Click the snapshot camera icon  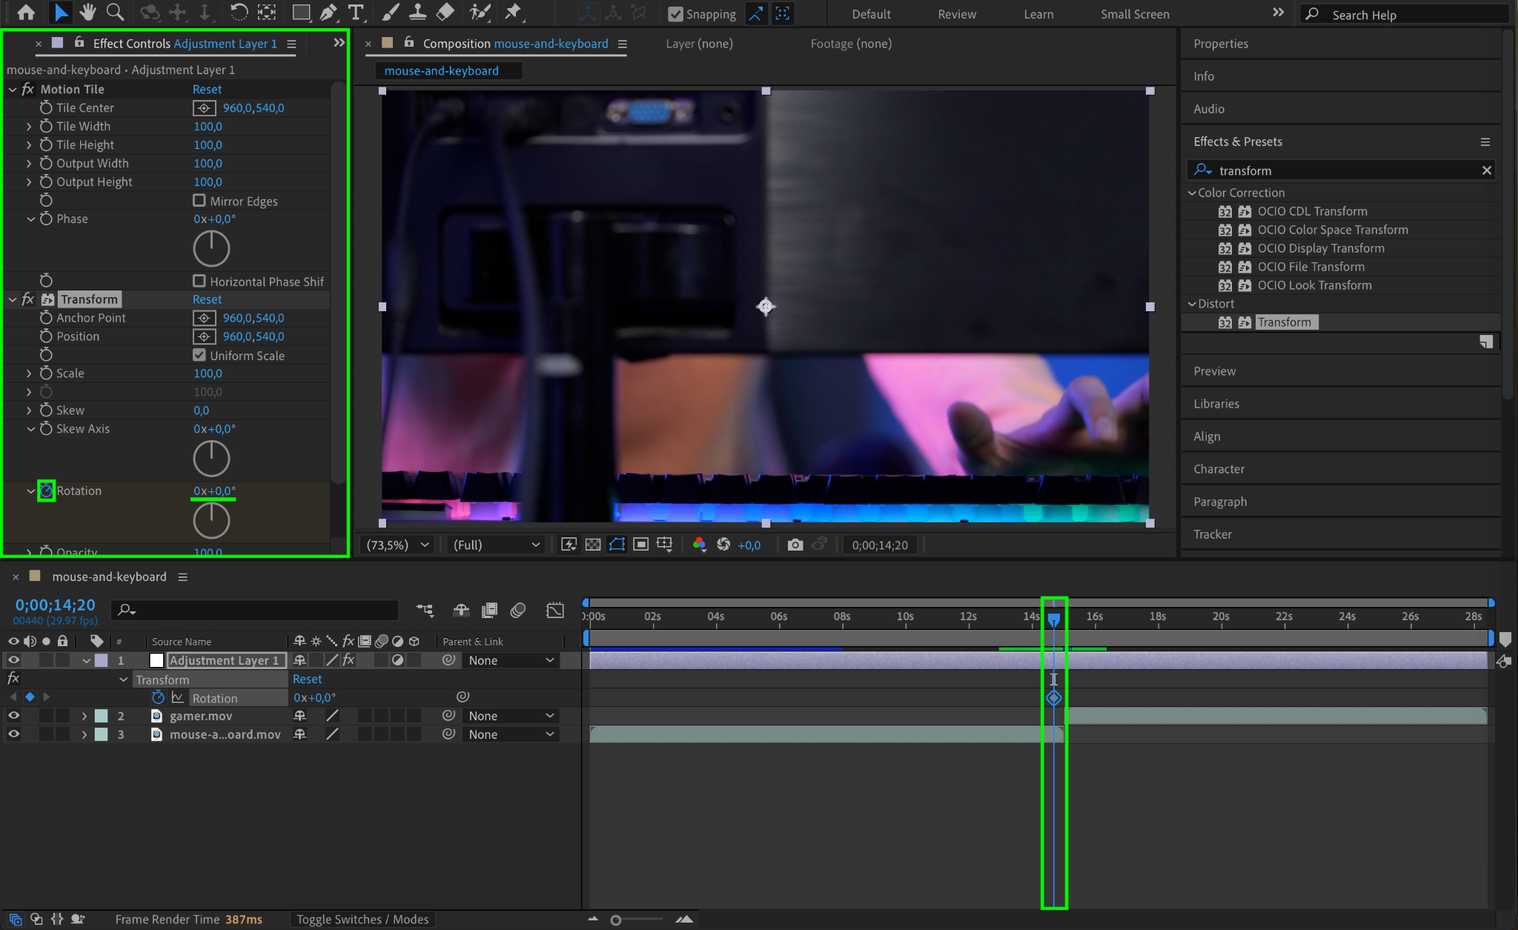tap(795, 545)
